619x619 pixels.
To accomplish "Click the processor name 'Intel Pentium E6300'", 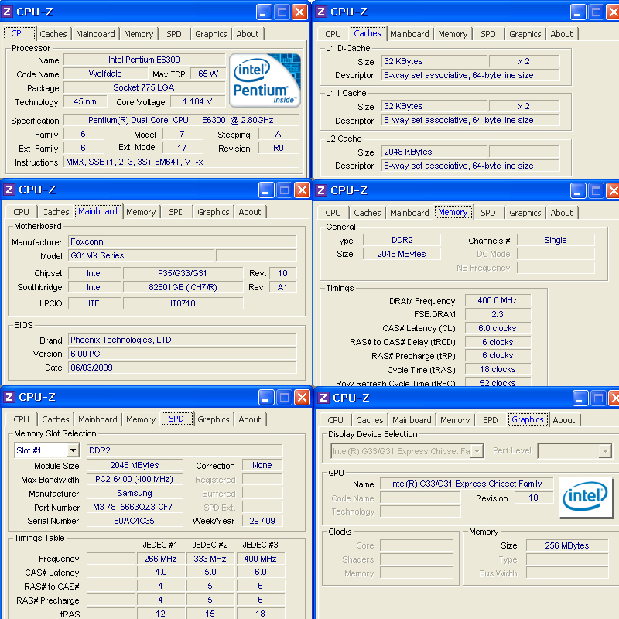I will click(144, 60).
